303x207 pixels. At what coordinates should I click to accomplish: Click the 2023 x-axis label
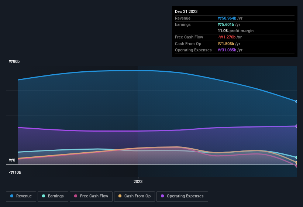pos(138,181)
